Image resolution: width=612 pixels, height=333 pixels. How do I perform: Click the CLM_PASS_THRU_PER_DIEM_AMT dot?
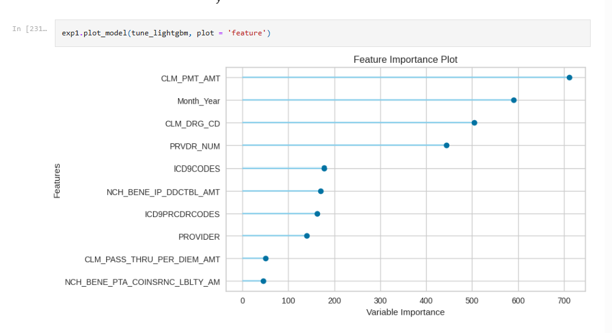[265, 259]
